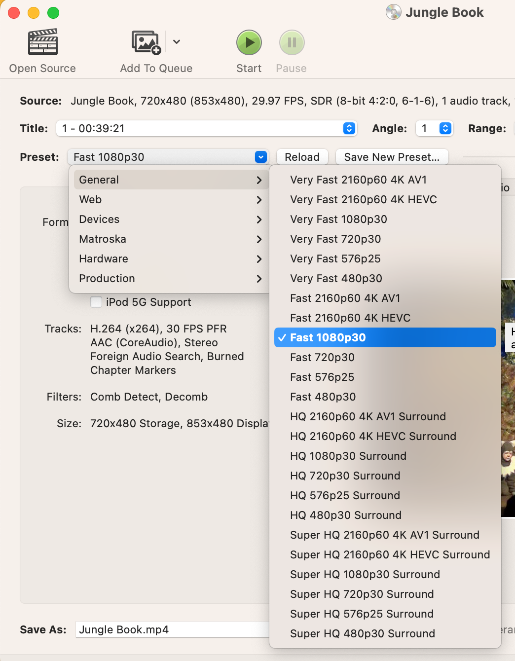Expand the Hardware preset category
515x661 pixels.
click(x=170, y=258)
